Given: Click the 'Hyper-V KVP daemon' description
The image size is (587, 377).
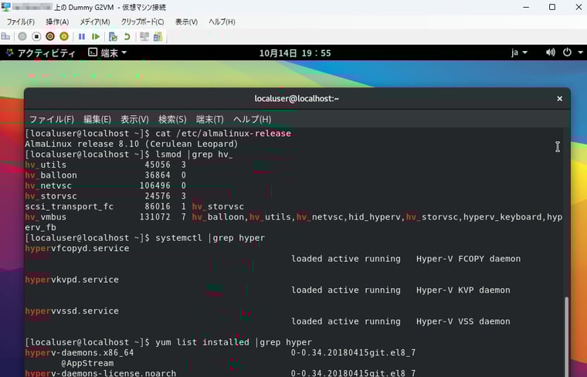Looking at the screenshot, I should [463, 290].
